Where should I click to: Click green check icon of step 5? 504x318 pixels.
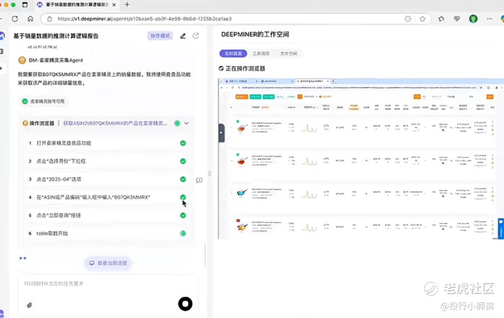coord(183,215)
